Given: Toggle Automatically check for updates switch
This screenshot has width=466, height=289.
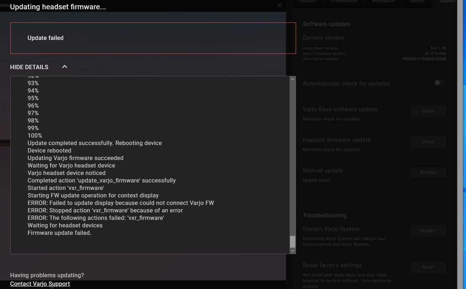Looking at the screenshot, I should (x=440, y=83).
